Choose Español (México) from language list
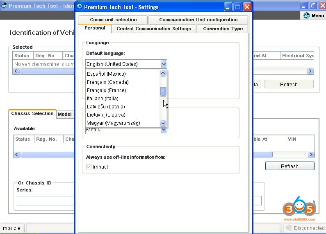326x234 pixels. coord(123,74)
